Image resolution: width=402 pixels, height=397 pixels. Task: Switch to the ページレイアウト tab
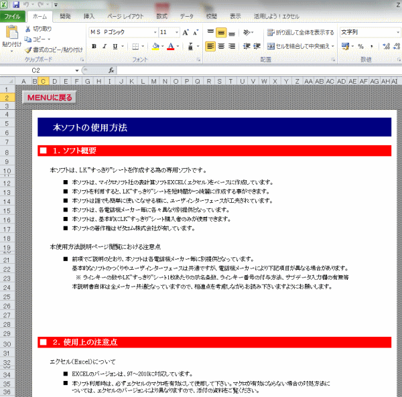click(125, 17)
